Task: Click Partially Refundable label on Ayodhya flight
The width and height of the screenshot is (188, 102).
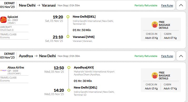Action: coord(146,56)
